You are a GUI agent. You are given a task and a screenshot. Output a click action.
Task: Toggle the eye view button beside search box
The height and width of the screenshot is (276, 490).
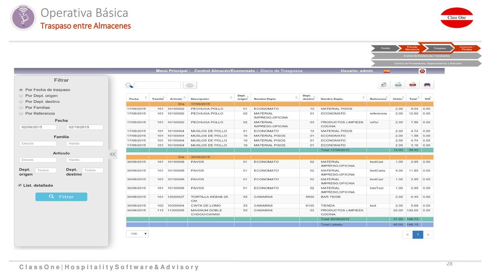pyautogui.click(x=189, y=85)
